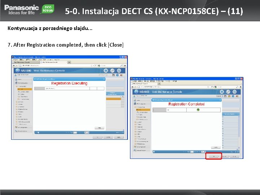Screen dimensions: 260x195
Task: Click Cancel button in Registration Executing window
Action: [108, 137]
